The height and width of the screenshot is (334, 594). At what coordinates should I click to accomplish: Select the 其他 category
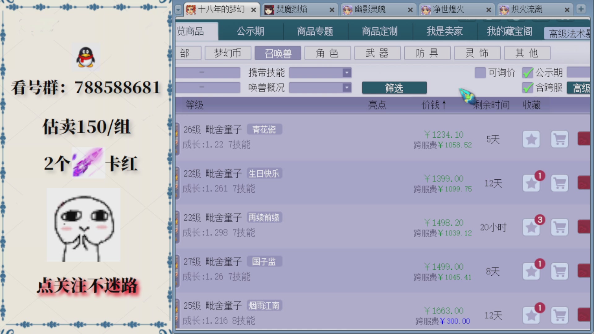(527, 53)
